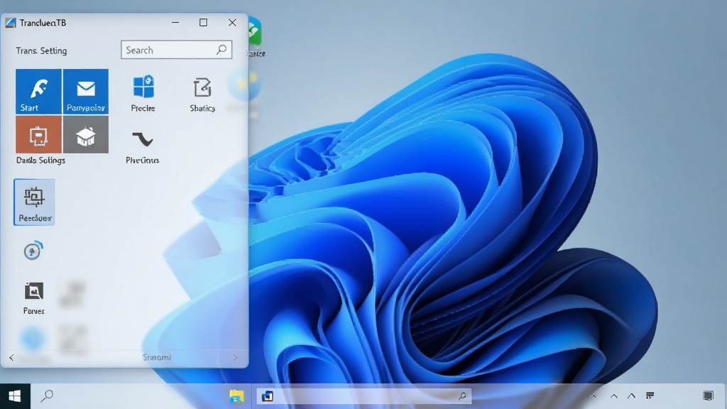The height and width of the screenshot is (409, 727).
Task: Minimize the TranclueaTB window
Action: pyautogui.click(x=175, y=22)
